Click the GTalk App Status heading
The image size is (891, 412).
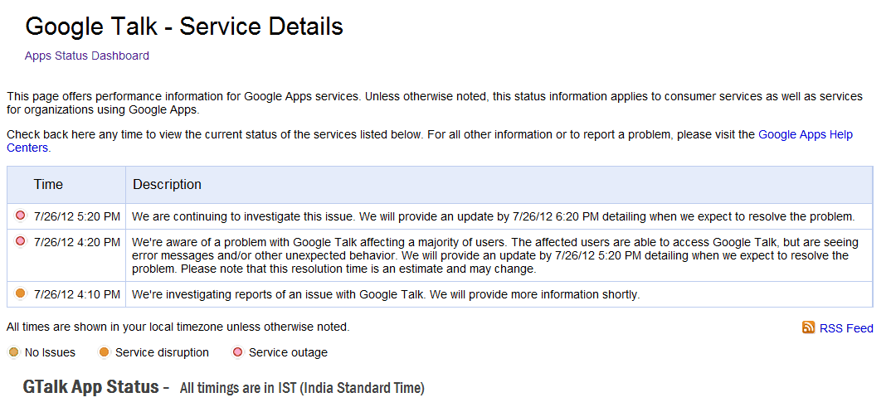pyautogui.click(x=91, y=387)
